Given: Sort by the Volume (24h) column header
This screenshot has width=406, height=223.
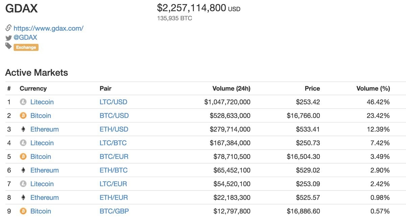Looking at the screenshot, I should (x=231, y=89).
